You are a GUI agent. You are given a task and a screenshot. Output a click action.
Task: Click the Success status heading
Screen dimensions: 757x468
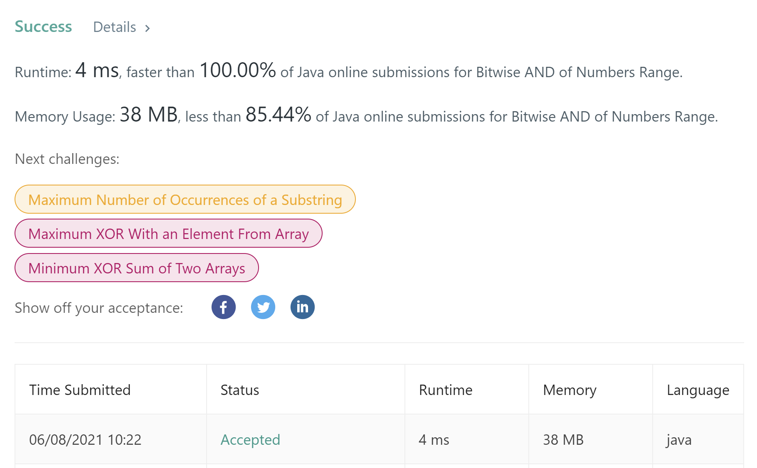pyautogui.click(x=43, y=27)
